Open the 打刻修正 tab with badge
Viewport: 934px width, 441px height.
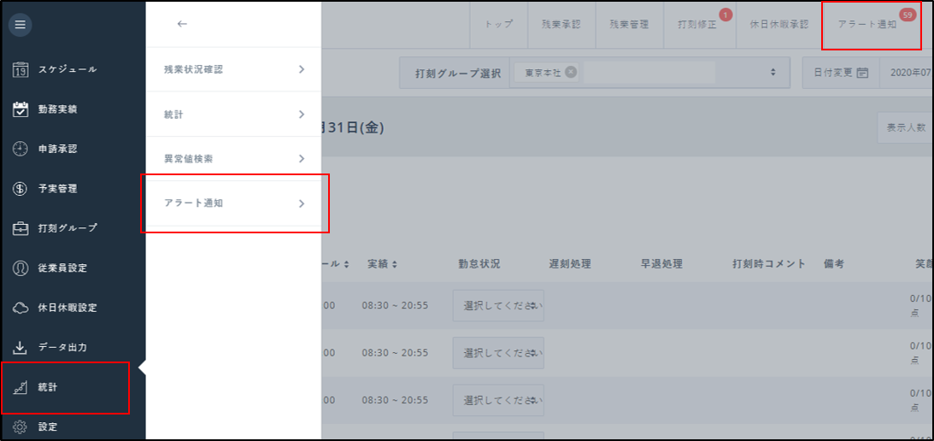click(x=696, y=25)
